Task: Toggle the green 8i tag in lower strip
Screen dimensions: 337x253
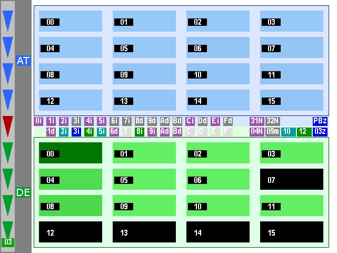Action: coord(140,131)
